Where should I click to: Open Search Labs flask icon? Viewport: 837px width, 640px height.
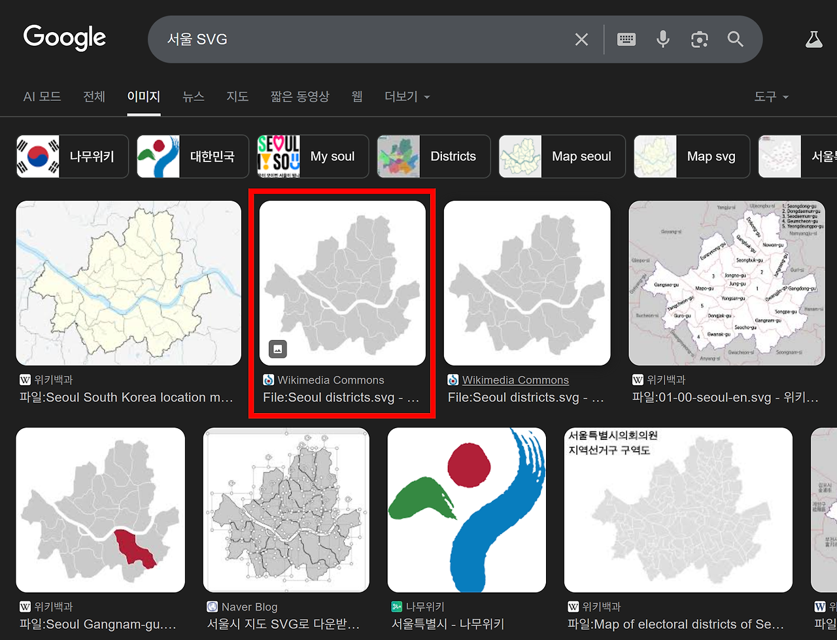(x=813, y=39)
